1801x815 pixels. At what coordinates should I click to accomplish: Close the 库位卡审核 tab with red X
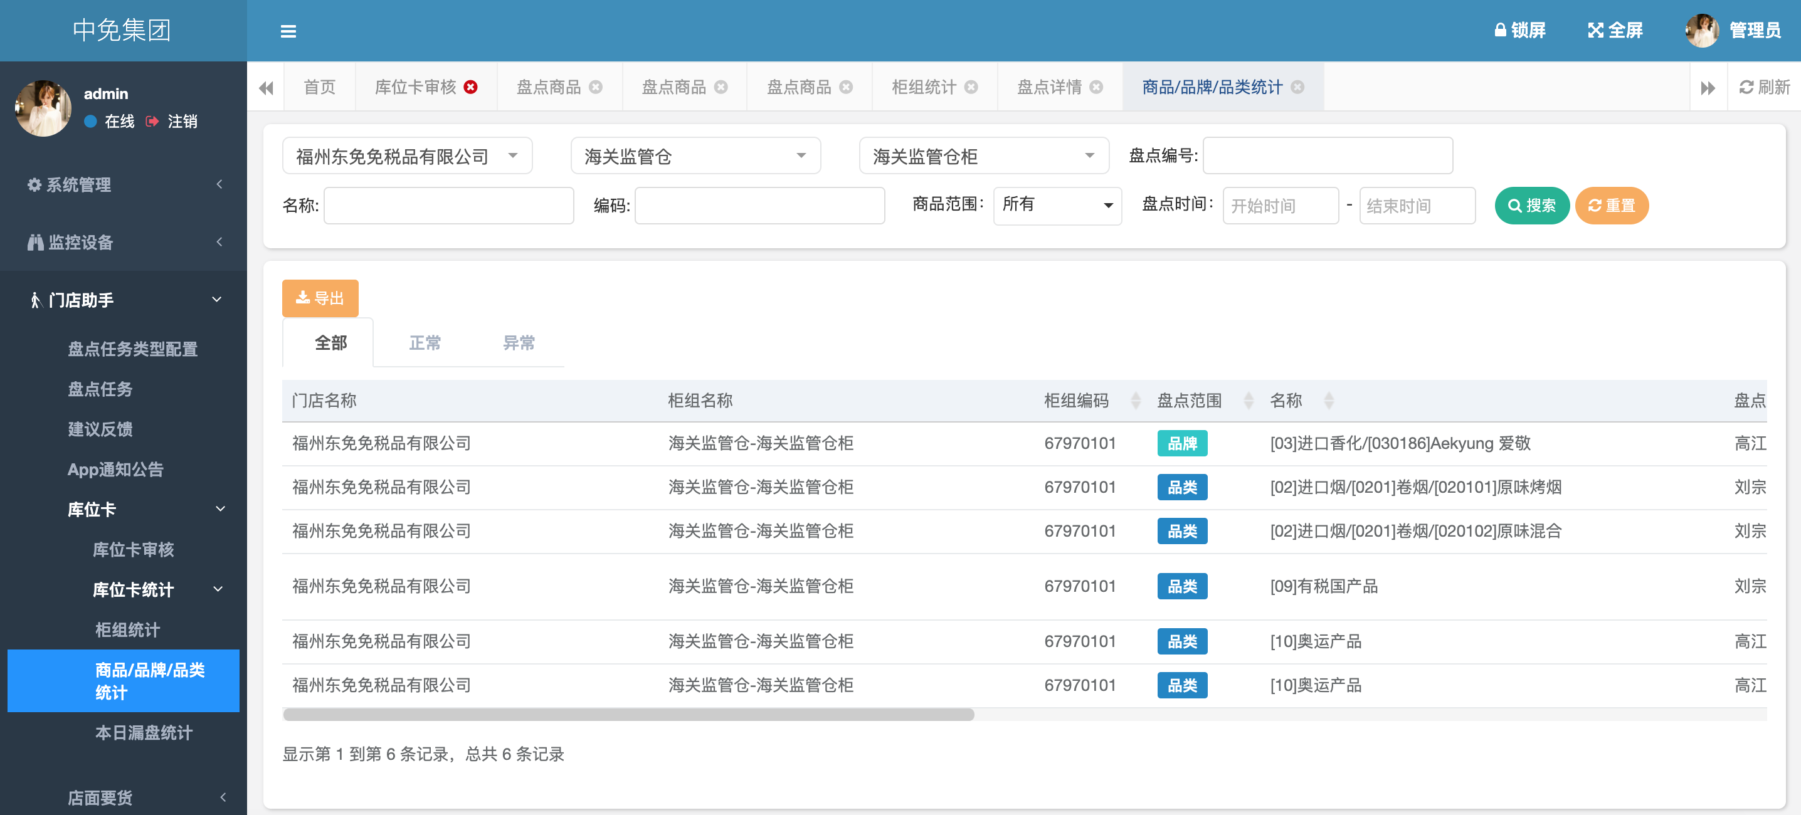pyautogui.click(x=471, y=87)
